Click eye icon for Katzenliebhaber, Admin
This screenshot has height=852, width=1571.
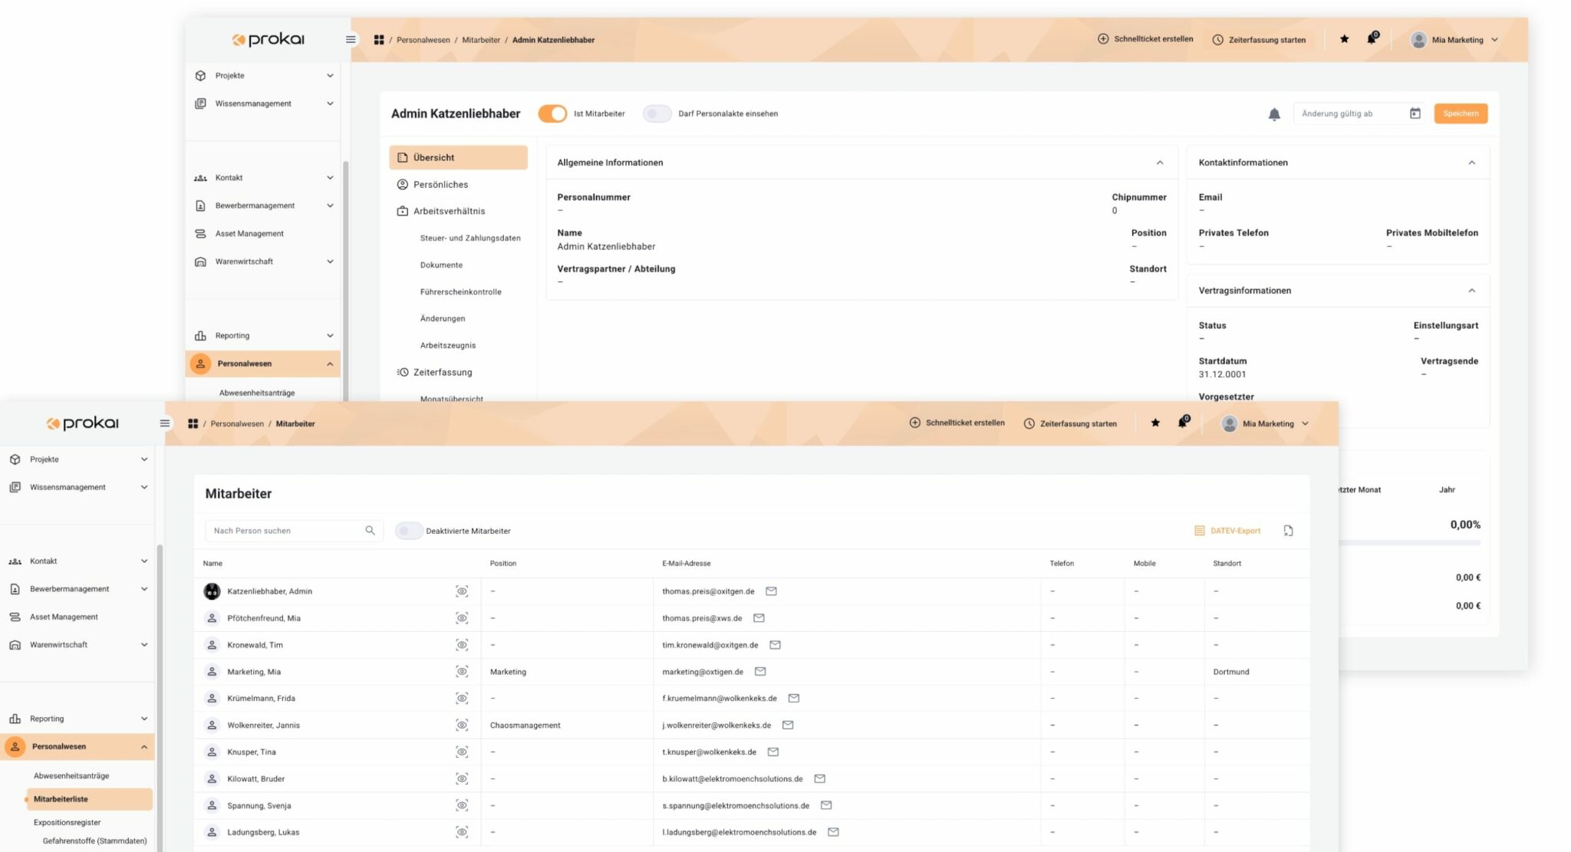(462, 591)
